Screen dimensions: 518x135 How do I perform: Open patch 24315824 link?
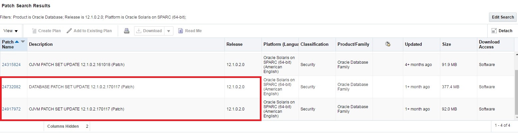click(x=11, y=65)
